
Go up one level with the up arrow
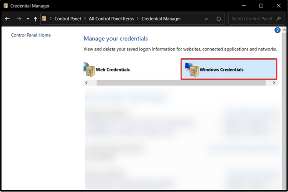[x=36, y=19]
